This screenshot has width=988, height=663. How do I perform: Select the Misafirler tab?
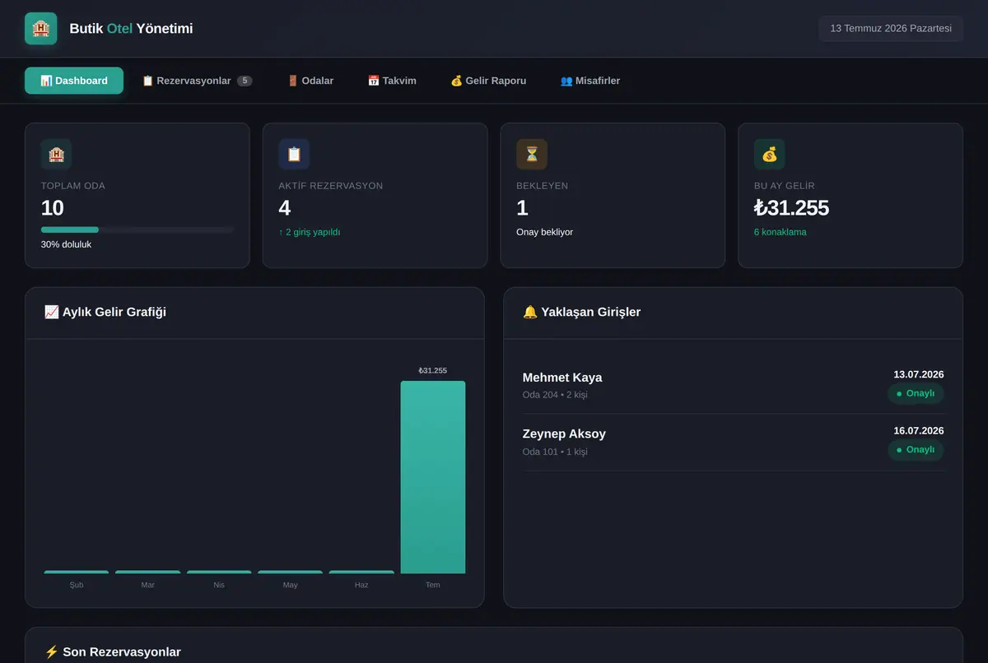(x=590, y=81)
